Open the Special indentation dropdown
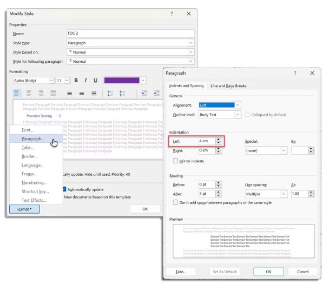Viewport: 329px width, 290px height. pyautogui.click(x=283, y=150)
